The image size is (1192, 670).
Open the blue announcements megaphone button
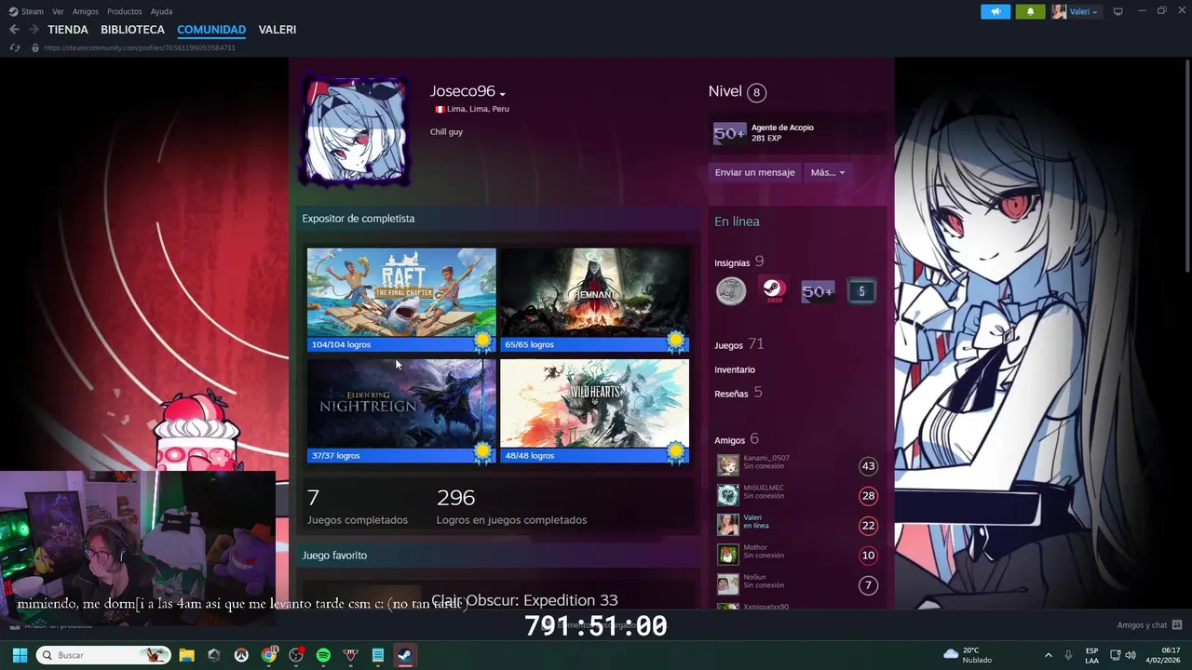coord(996,11)
